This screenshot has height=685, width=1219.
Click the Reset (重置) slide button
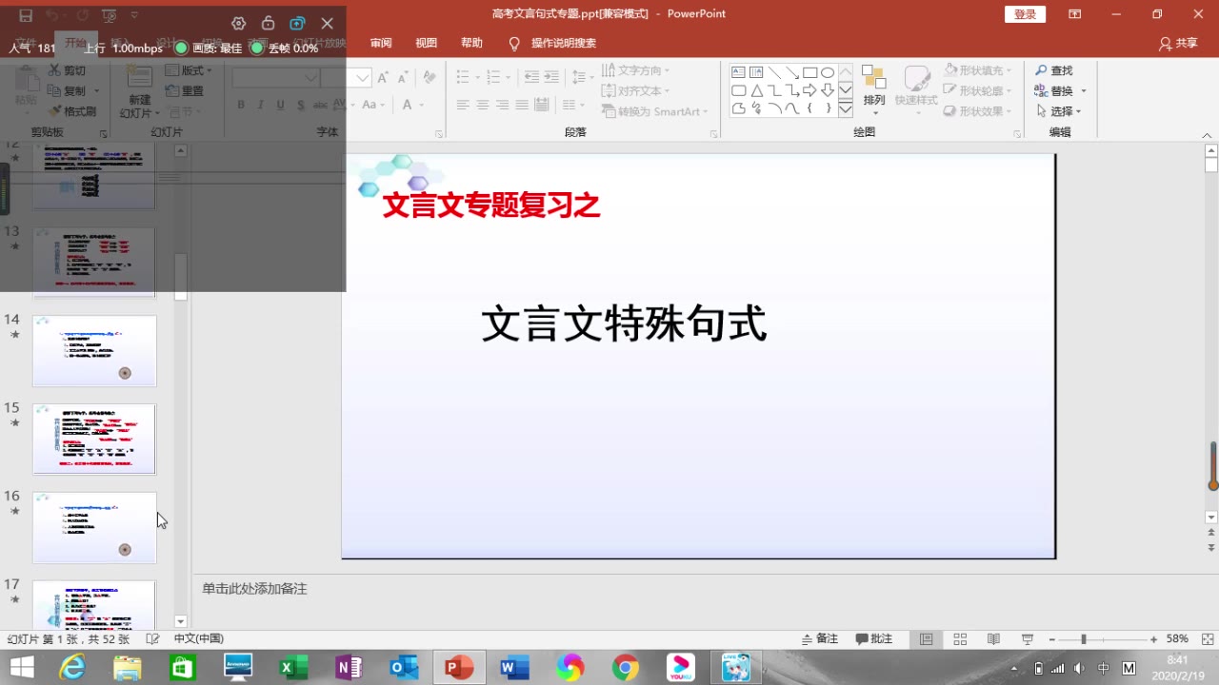click(x=185, y=90)
